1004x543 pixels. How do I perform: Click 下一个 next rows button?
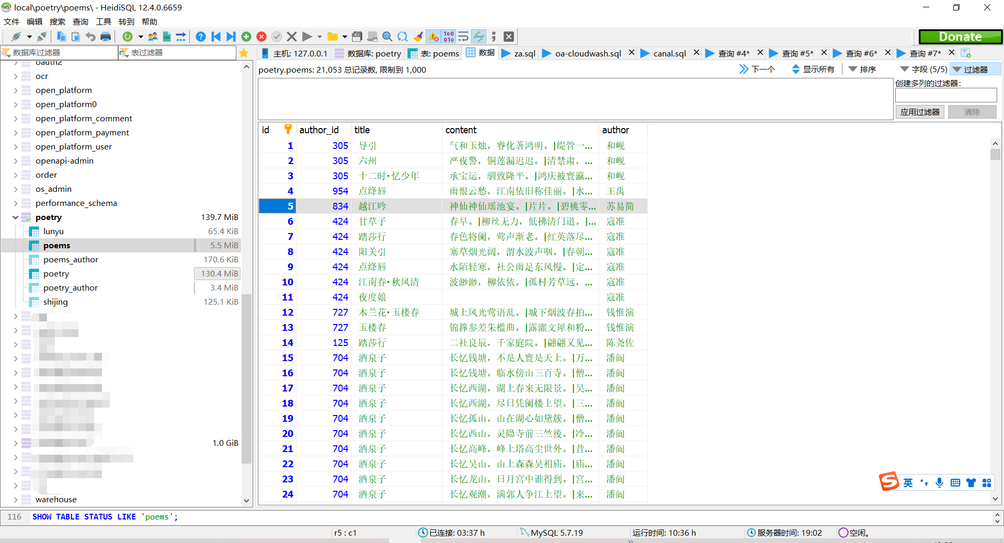click(757, 70)
